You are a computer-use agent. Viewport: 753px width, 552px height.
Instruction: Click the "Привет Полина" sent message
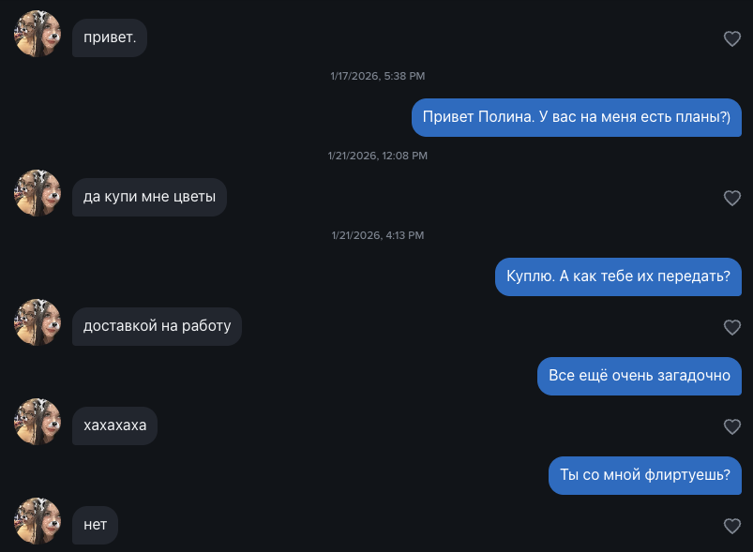tap(577, 117)
